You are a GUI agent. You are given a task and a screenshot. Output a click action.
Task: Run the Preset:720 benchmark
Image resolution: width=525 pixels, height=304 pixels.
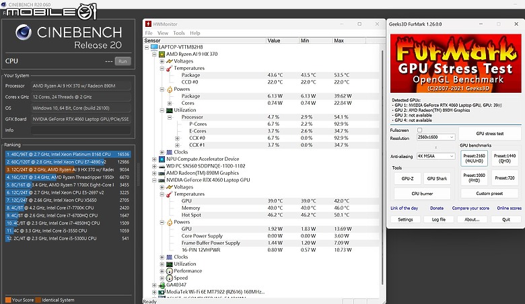pyautogui.click(x=505, y=178)
